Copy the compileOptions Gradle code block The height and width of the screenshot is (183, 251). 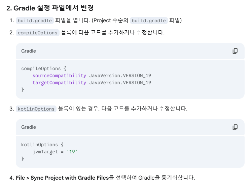tap(235, 51)
